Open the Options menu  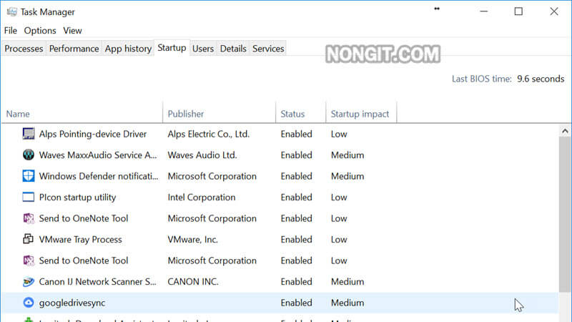(40, 31)
